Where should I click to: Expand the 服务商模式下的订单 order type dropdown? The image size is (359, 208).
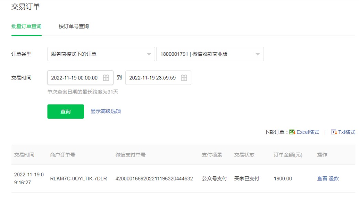(101, 54)
